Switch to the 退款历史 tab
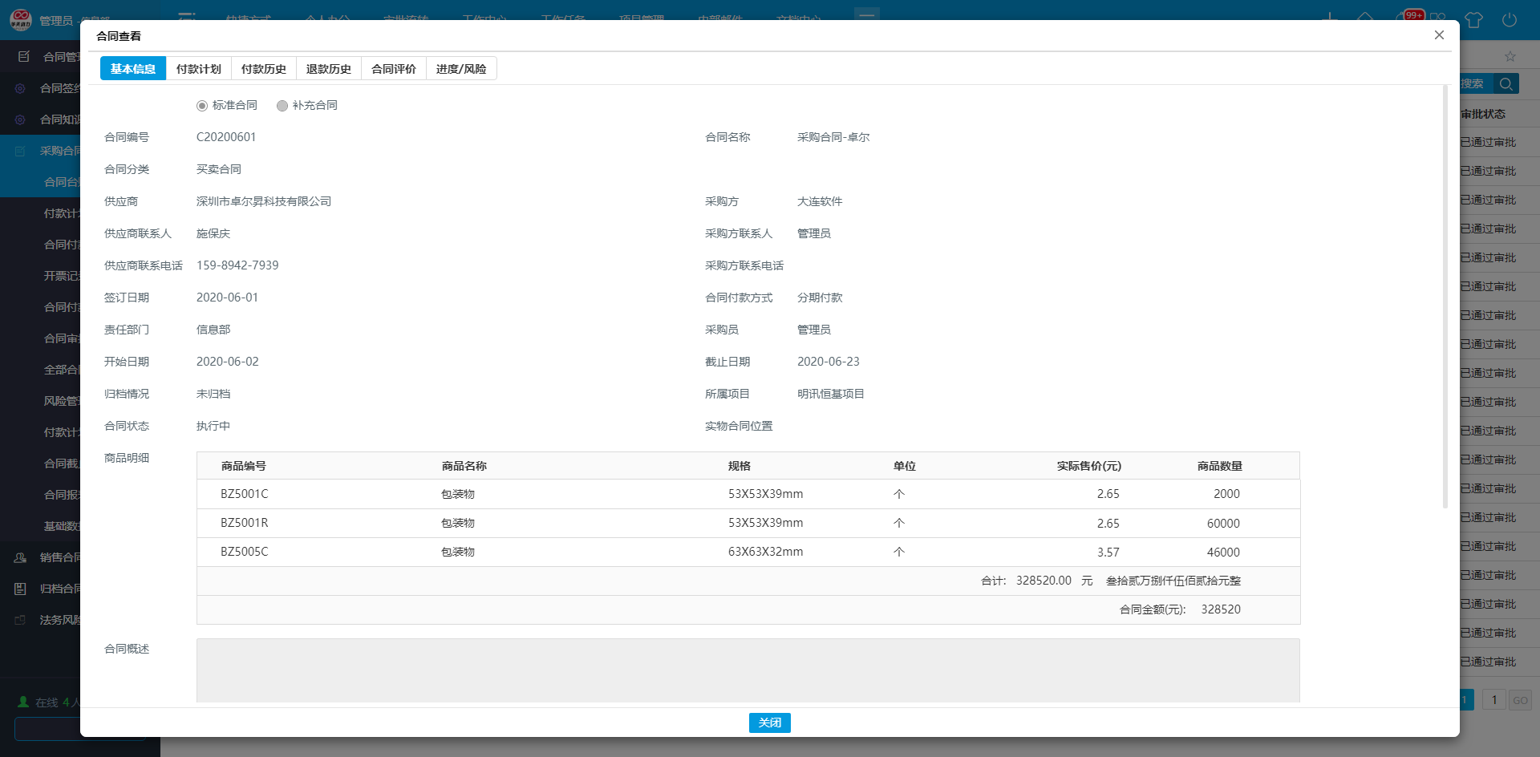Image resolution: width=1540 pixels, height=757 pixels. [328, 69]
